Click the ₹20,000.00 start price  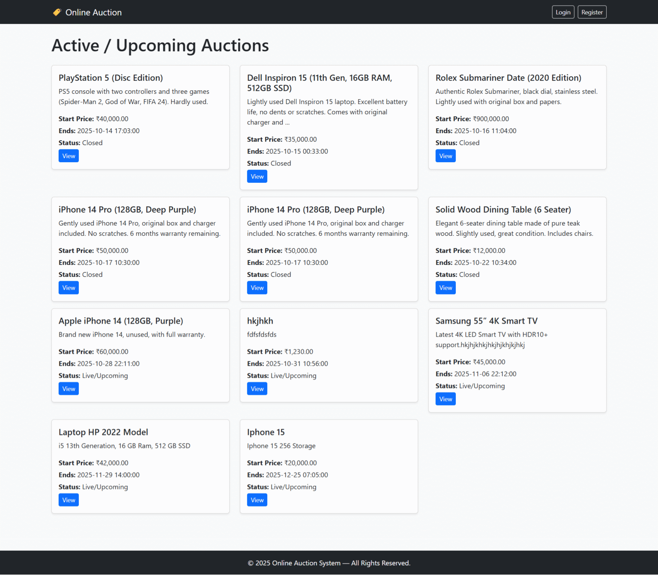point(301,463)
